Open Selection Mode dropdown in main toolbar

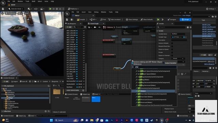pyautogui.click(x=16, y=9)
